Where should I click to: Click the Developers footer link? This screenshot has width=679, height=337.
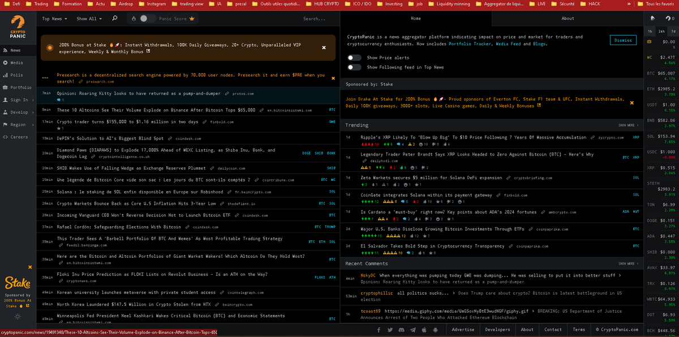click(x=497, y=330)
